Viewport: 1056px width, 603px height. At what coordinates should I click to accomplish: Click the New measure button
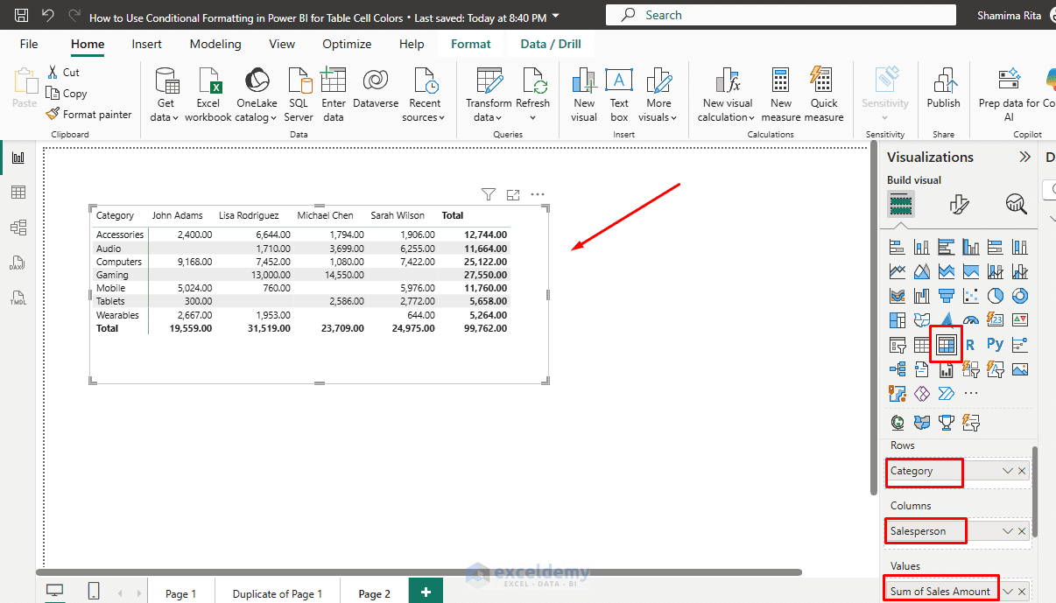point(781,95)
